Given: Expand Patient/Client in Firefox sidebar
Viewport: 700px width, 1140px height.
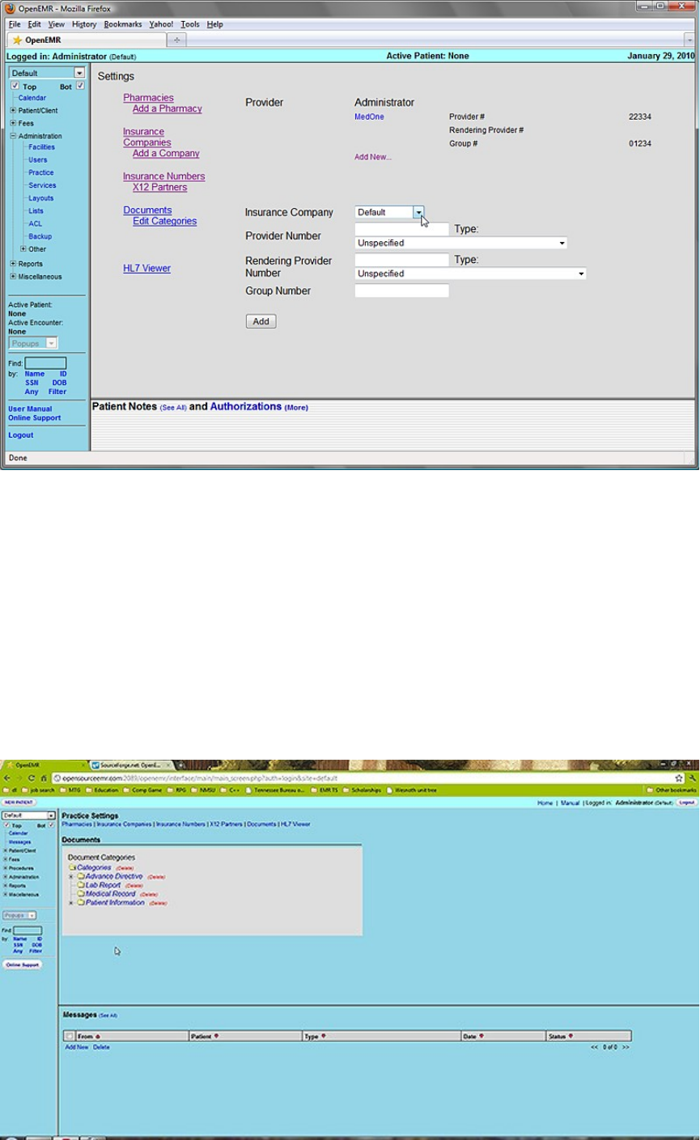Looking at the screenshot, I should point(13,111).
